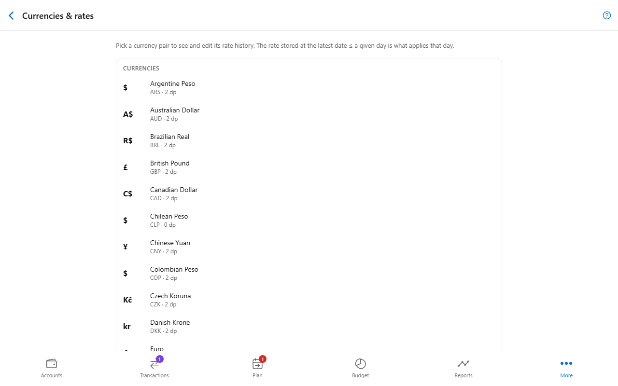
Task: Click the kr currency symbol
Action: 127,327
